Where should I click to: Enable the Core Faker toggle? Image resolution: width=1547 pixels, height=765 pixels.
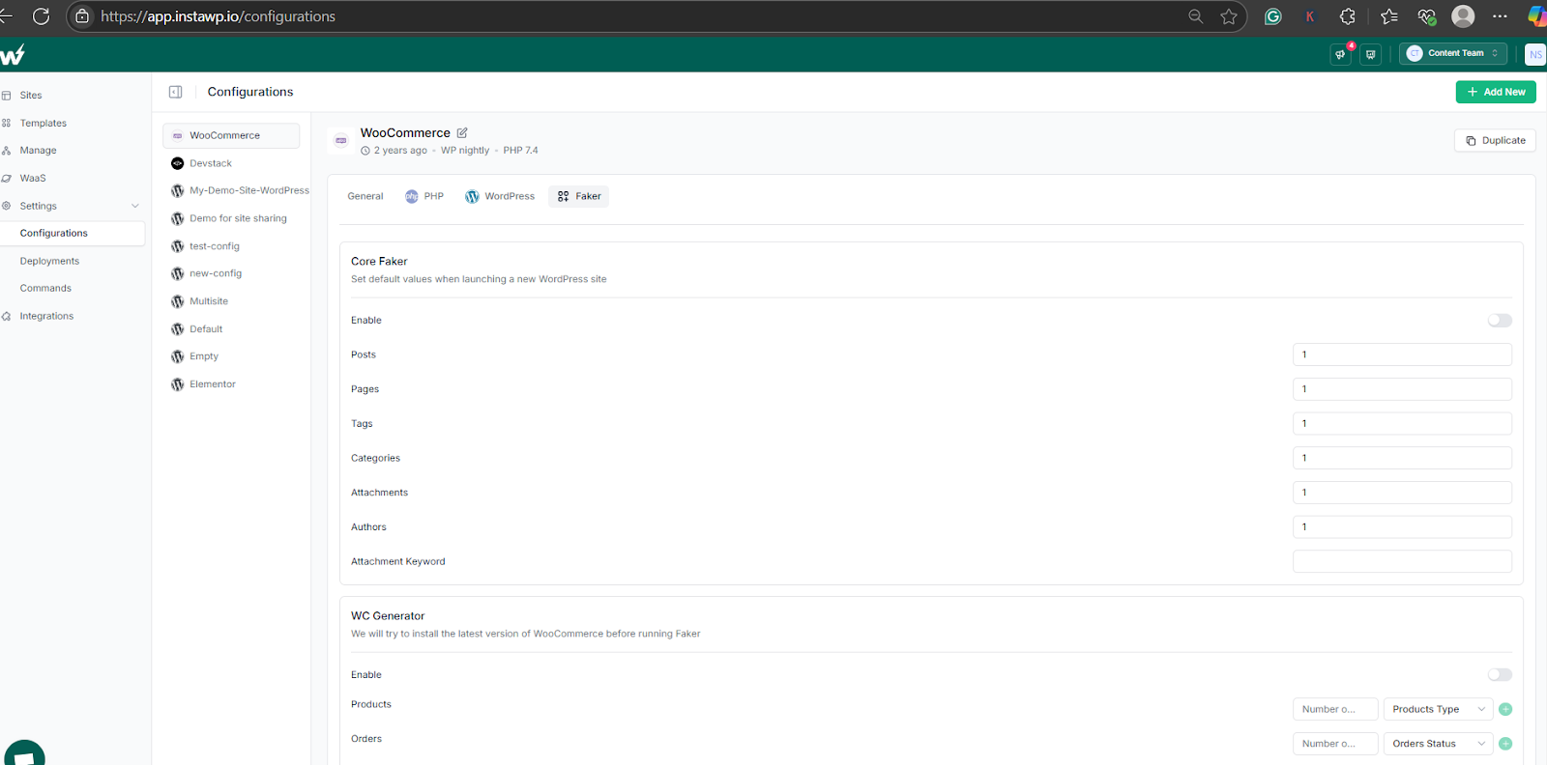[1500, 321]
